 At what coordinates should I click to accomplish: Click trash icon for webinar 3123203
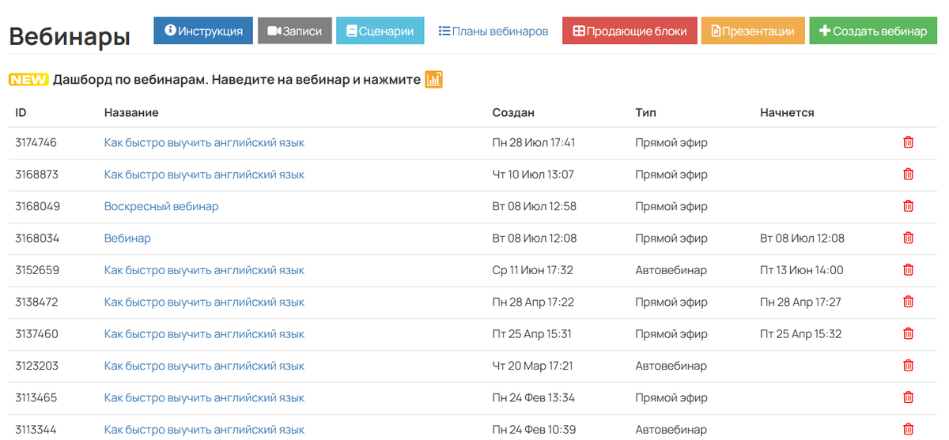tap(908, 366)
